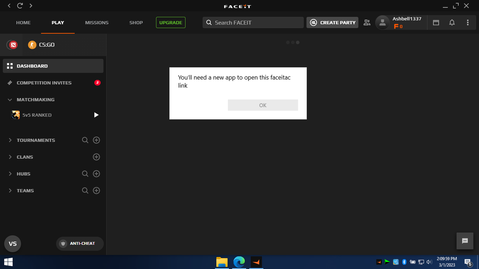Open the SHOP tab

point(136,22)
